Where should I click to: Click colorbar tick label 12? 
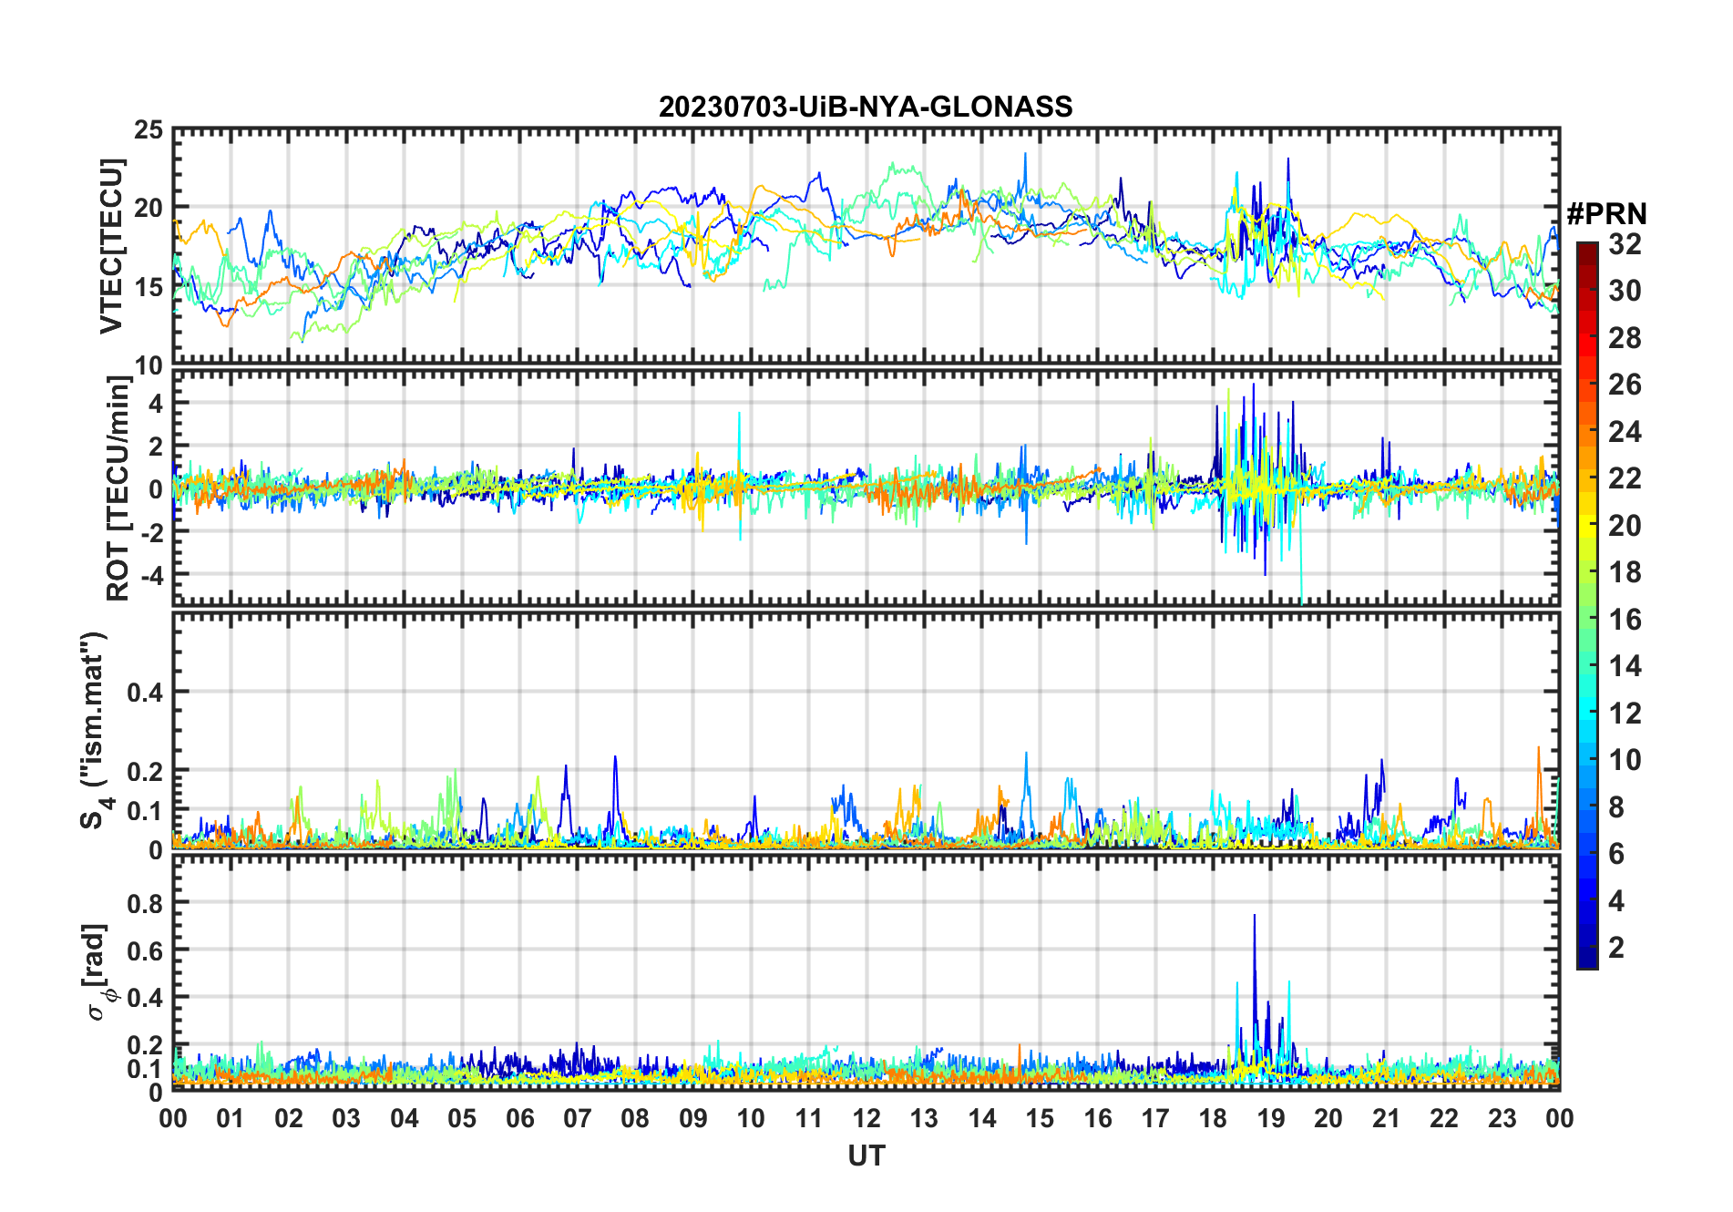1625,714
